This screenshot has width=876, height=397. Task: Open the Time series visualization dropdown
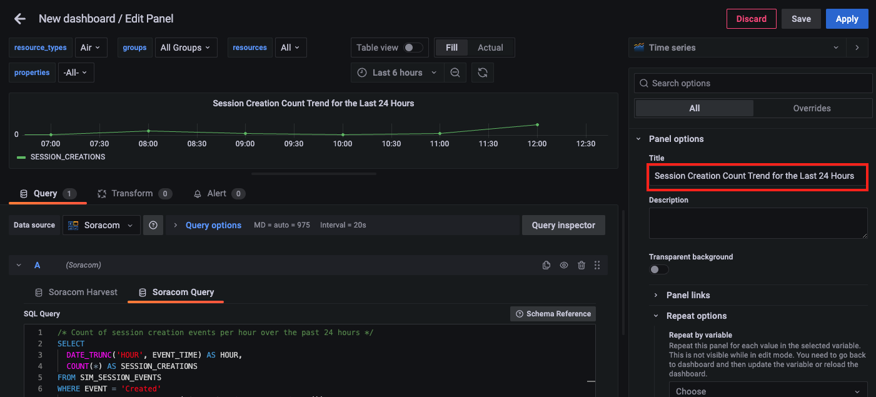[x=836, y=47]
